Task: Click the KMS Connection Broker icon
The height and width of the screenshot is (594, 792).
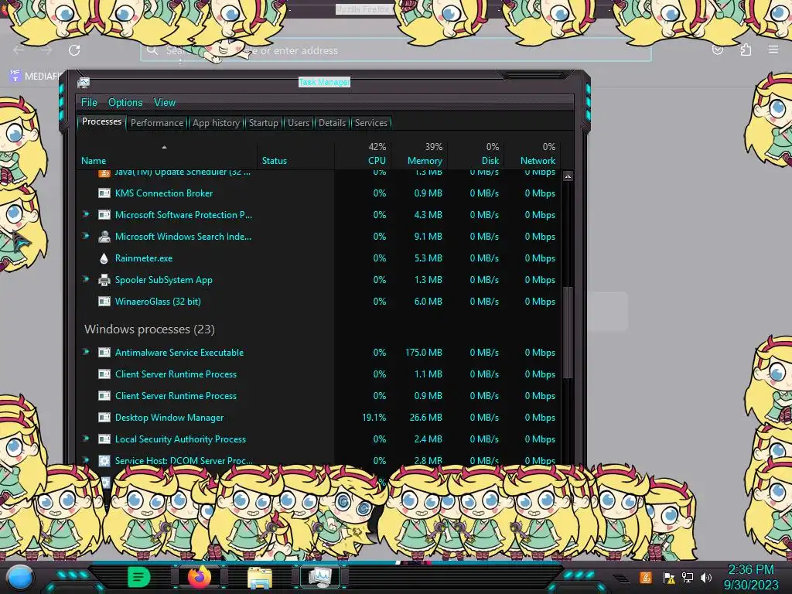Action: (x=104, y=193)
